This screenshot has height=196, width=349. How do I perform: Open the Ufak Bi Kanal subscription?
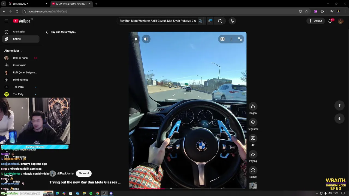(x=21, y=58)
